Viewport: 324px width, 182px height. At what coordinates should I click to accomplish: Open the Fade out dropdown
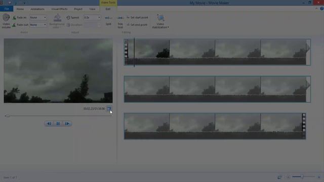[38, 25]
